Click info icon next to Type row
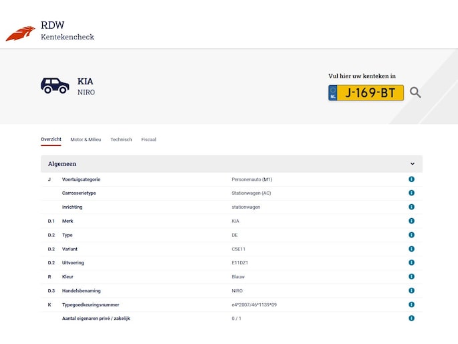The image size is (458, 344). [411, 235]
